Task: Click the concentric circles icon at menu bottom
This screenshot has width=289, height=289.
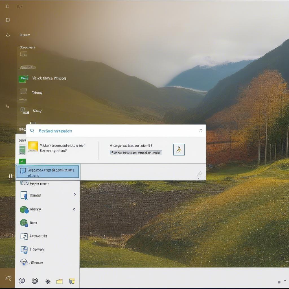Action: point(35,281)
